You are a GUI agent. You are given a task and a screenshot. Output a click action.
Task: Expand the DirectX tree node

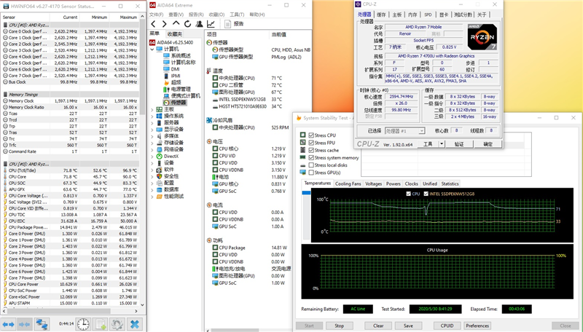pyautogui.click(x=153, y=156)
